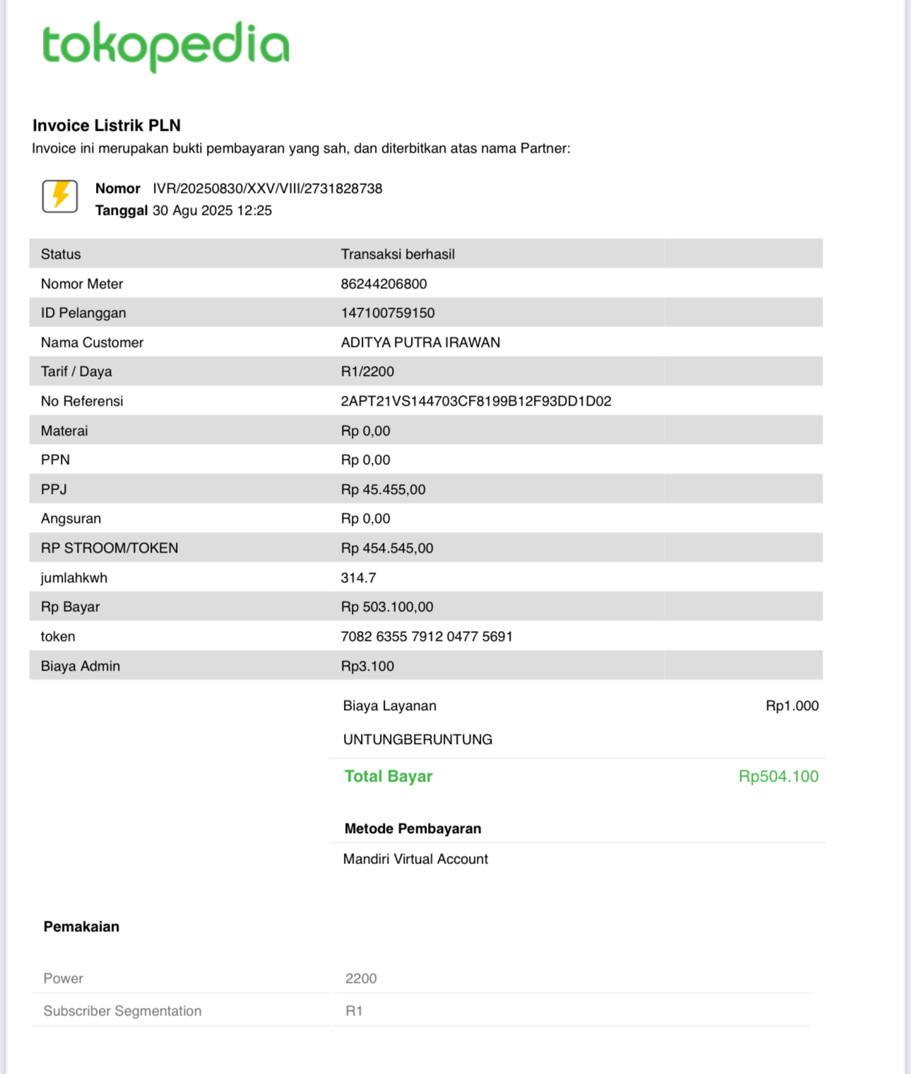
Task: Click the yellow lightning bolt electricity icon
Action: pyautogui.click(x=60, y=196)
